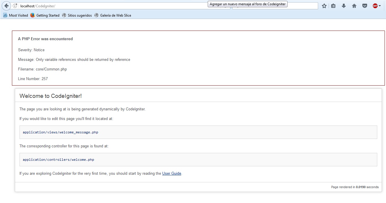The height and width of the screenshot is (203, 386).
Task: Open the Sitios sugeridos bookmark
Action: point(77,15)
